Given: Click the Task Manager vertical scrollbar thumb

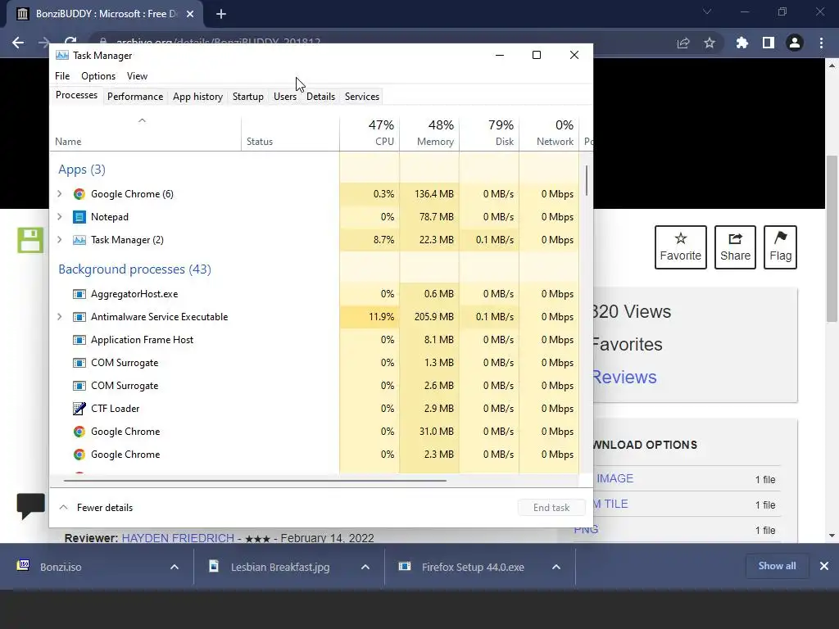Looking at the screenshot, I should [587, 180].
